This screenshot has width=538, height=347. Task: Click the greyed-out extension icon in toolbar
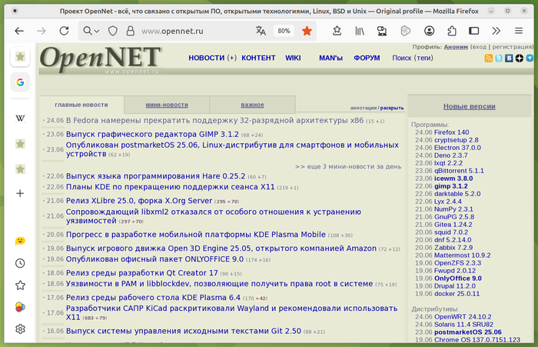406,31
